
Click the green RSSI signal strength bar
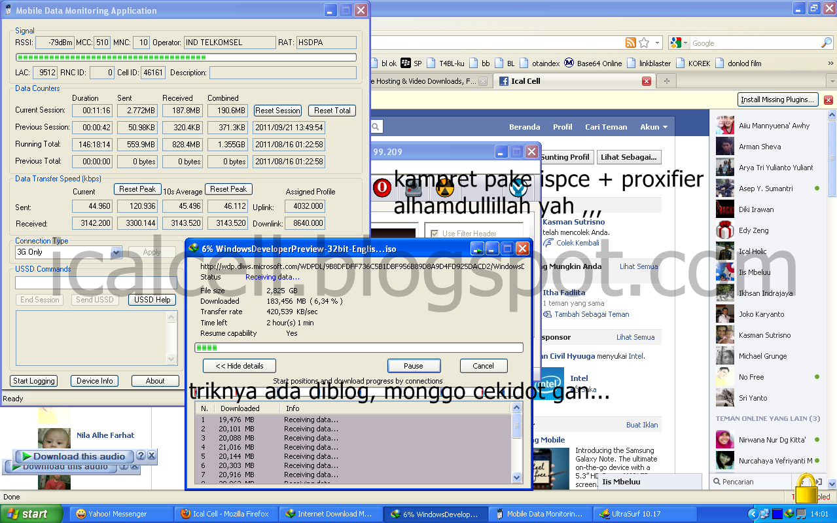[x=187, y=58]
